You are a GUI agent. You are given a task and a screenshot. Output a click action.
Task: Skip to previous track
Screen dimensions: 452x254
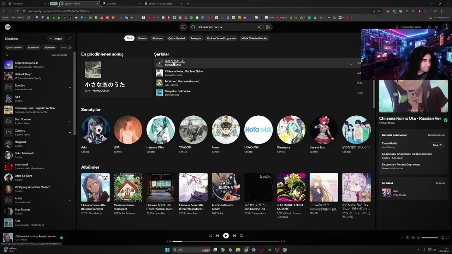pyautogui.click(x=218, y=236)
